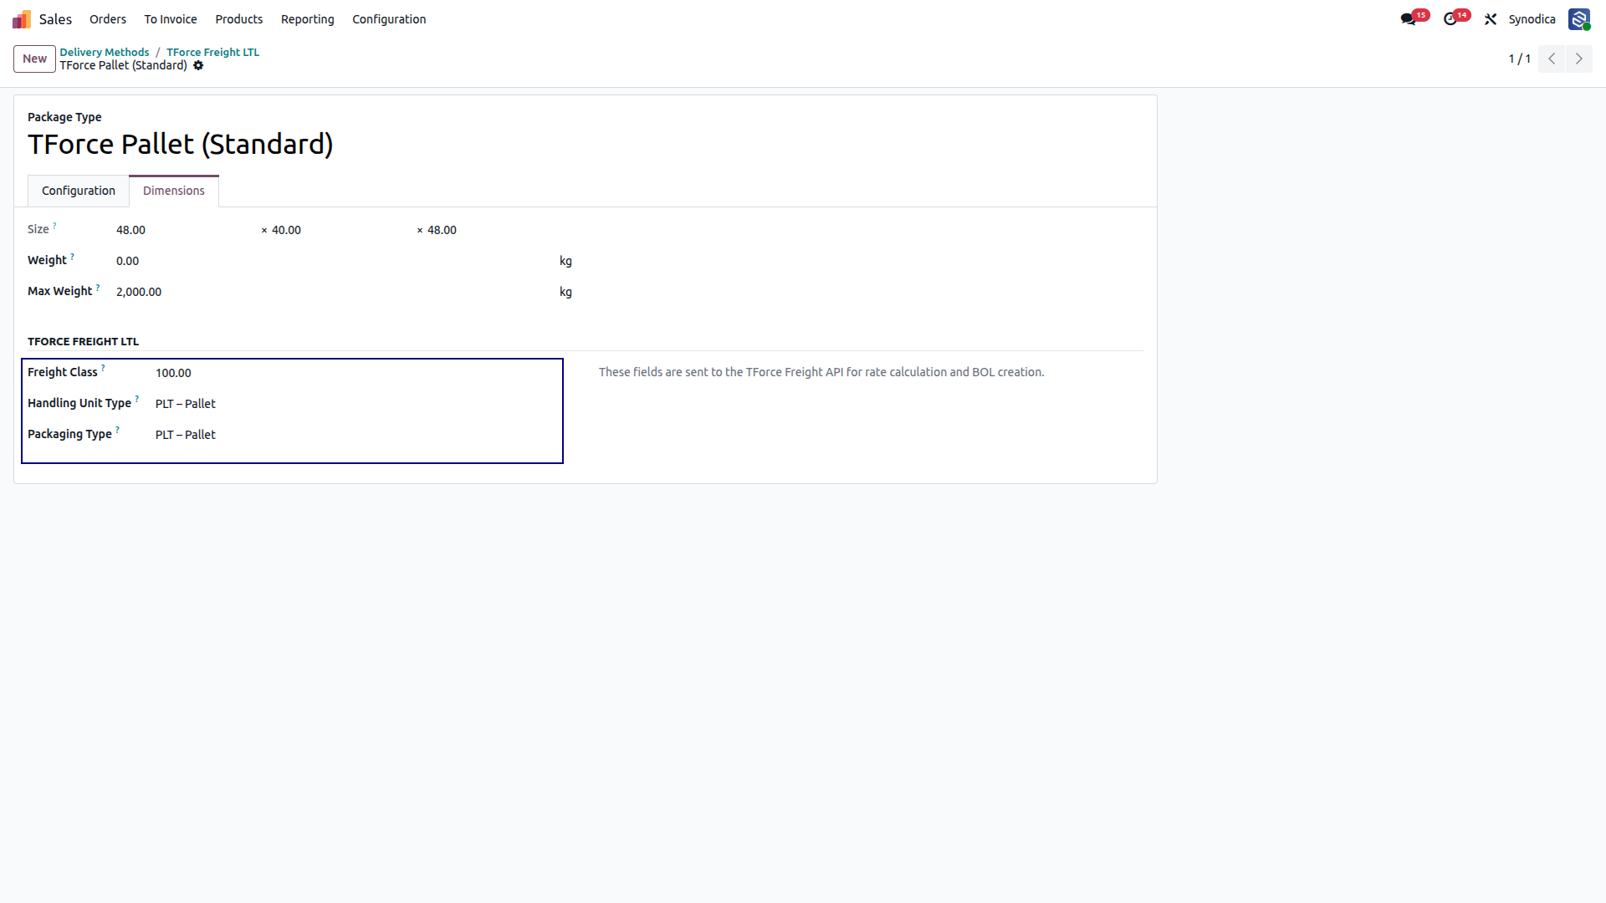This screenshot has width=1606, height=903.
Task: Go to previous record arrow
Action: pyautogui.click(x=1552, y=59)
